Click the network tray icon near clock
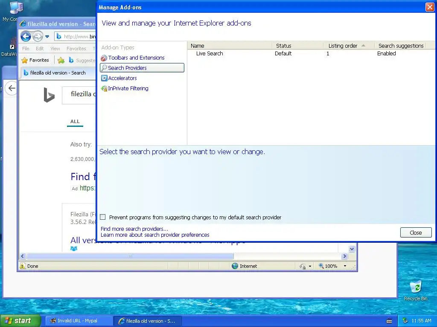 (405, 321)
